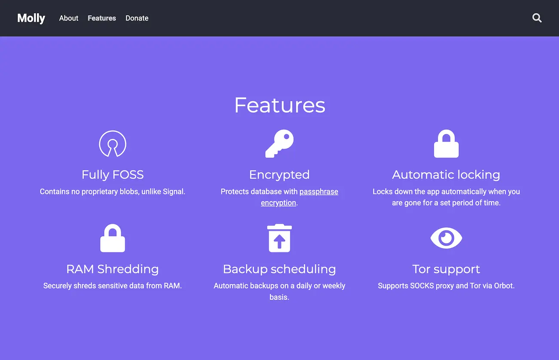Click the padlock icon above Automatic locking
Screen dimensions: 559x360
click(x=446, y=144)
